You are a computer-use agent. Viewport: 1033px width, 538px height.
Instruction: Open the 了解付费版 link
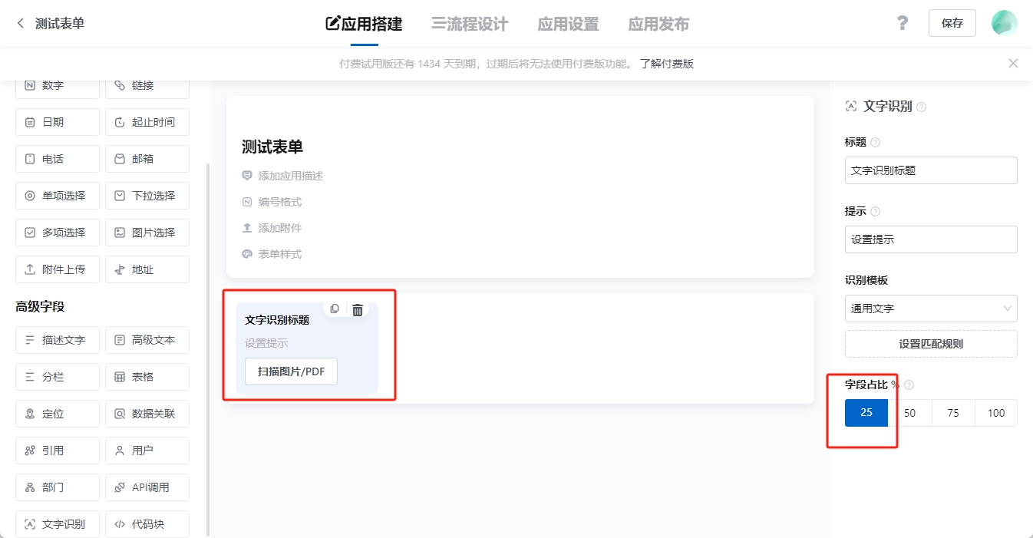(666, 64)
